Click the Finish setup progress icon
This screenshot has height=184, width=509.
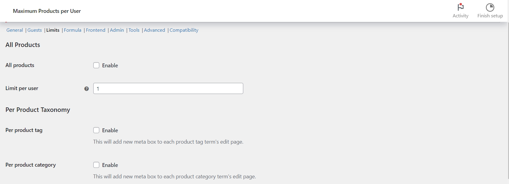pos(490,7)
